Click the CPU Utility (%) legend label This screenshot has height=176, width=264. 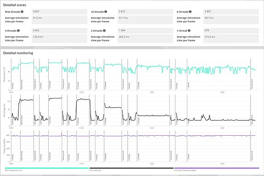[95, 170]
